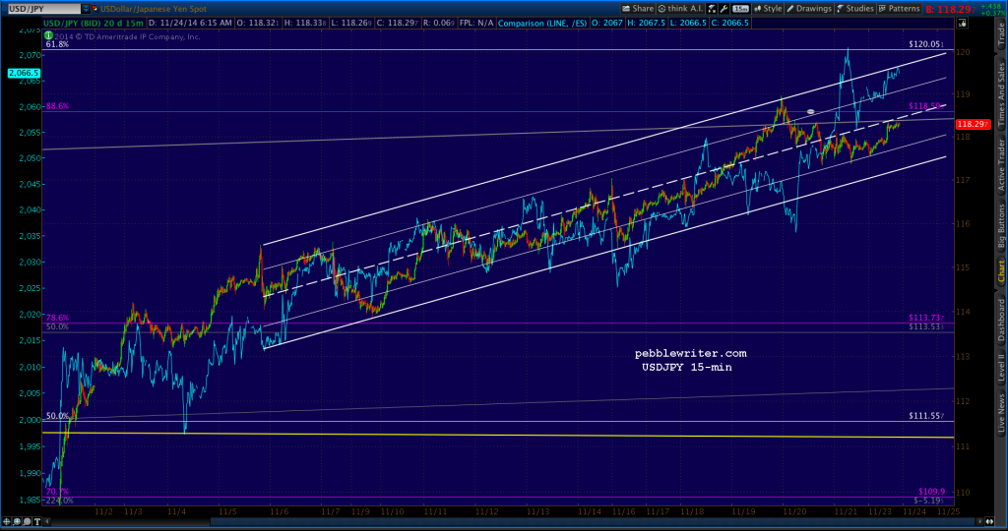Open the Style menu
This screenshot has height=531, width=1008.
pyautogui.click(x=768, y=8)
